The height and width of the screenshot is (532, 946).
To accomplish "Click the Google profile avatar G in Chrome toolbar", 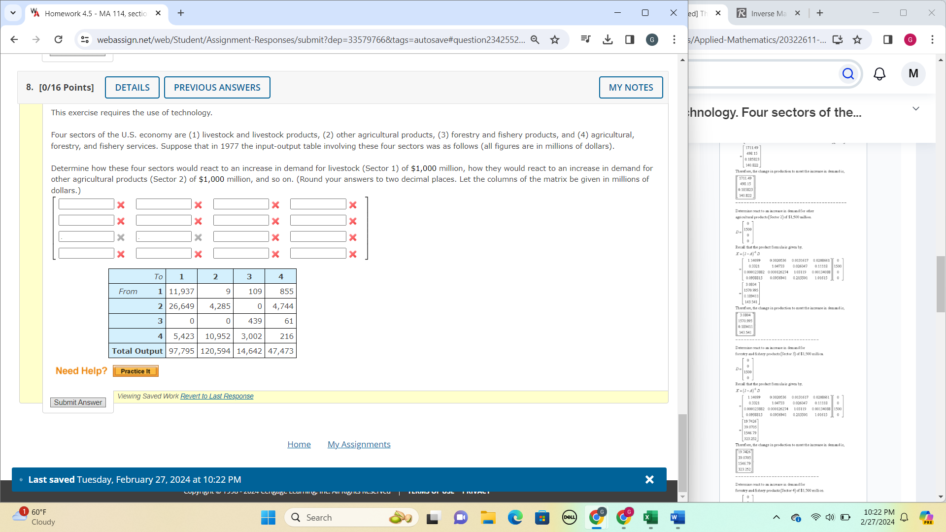I will pyautogui.click(x=652, y=39).
